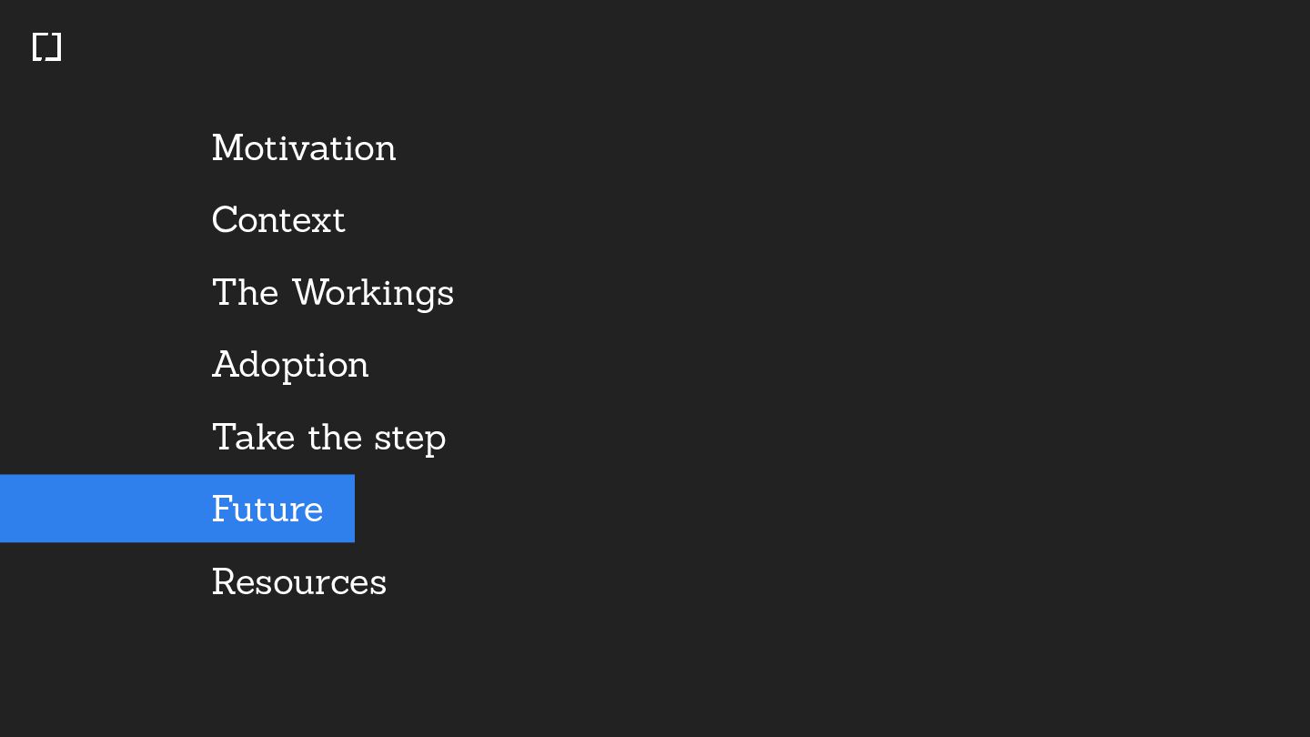Navigate to the Context chapter
The height and width of the screenshot is (737, 1310).
278,220
